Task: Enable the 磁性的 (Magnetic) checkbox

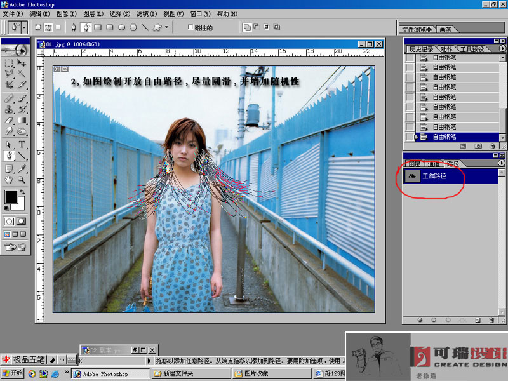Action: click(x=191, y=27)
